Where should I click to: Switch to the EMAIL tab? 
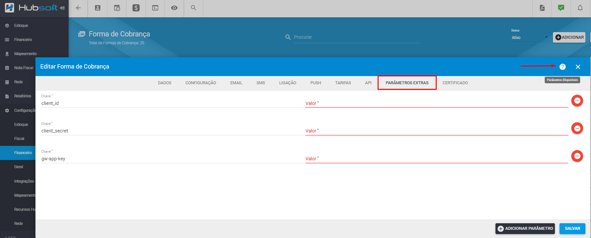[x=236, y=83]
